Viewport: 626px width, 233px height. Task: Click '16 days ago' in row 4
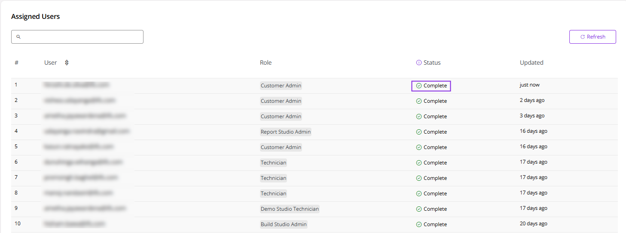534,131
